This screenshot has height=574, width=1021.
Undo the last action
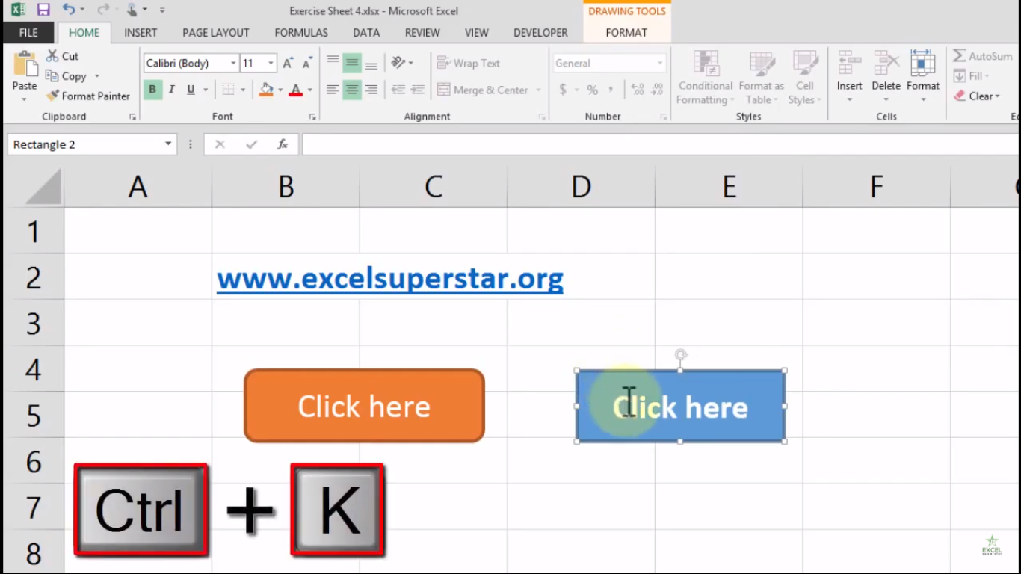pos(68,10)
